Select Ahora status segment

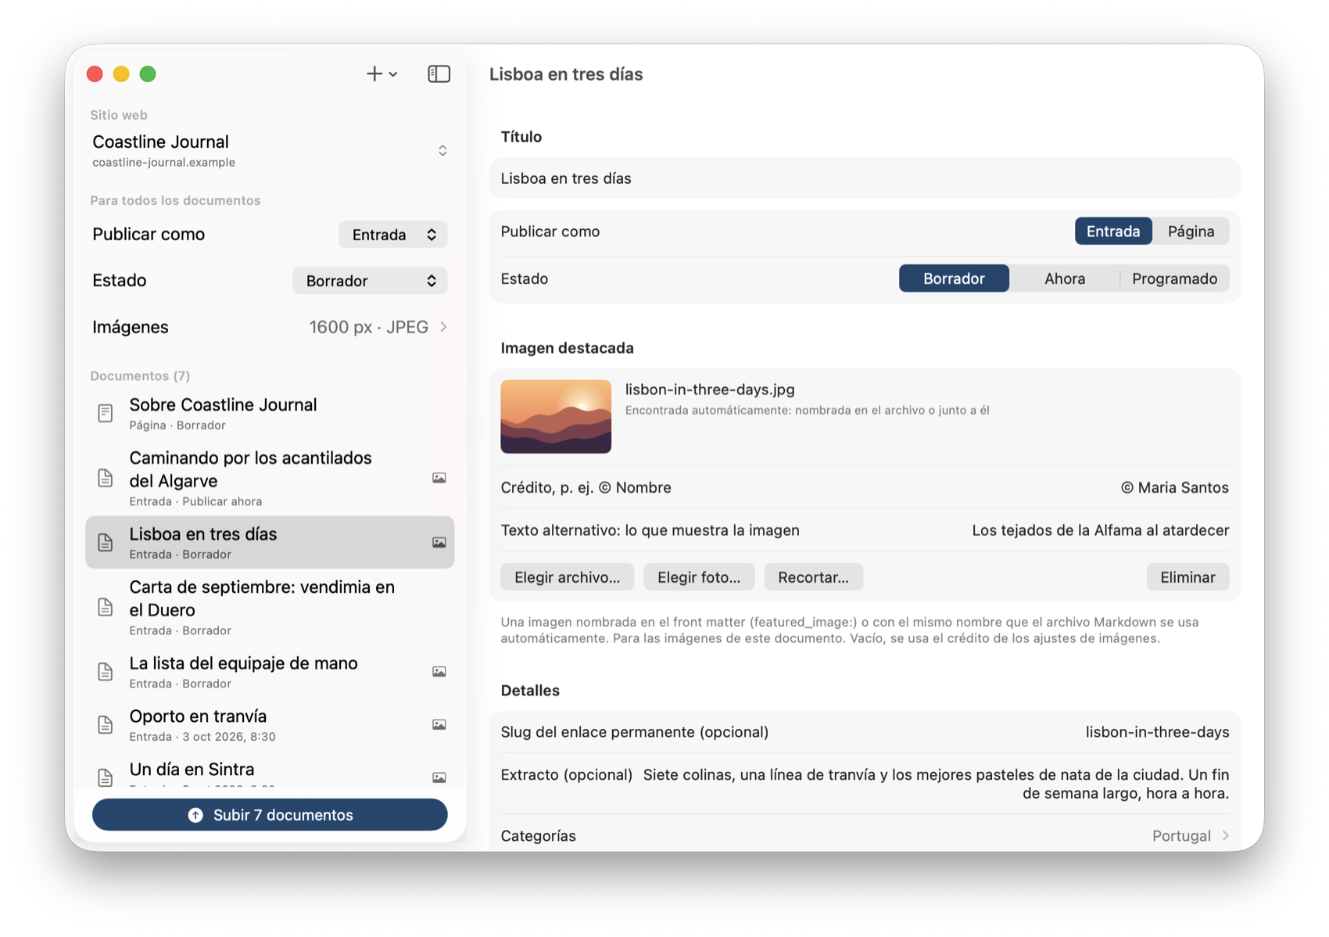point(1065,278)
